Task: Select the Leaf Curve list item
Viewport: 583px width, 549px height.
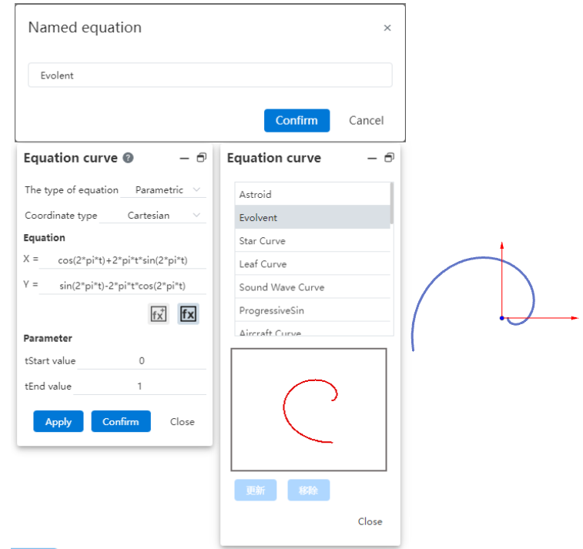Action: pos(313,264)
